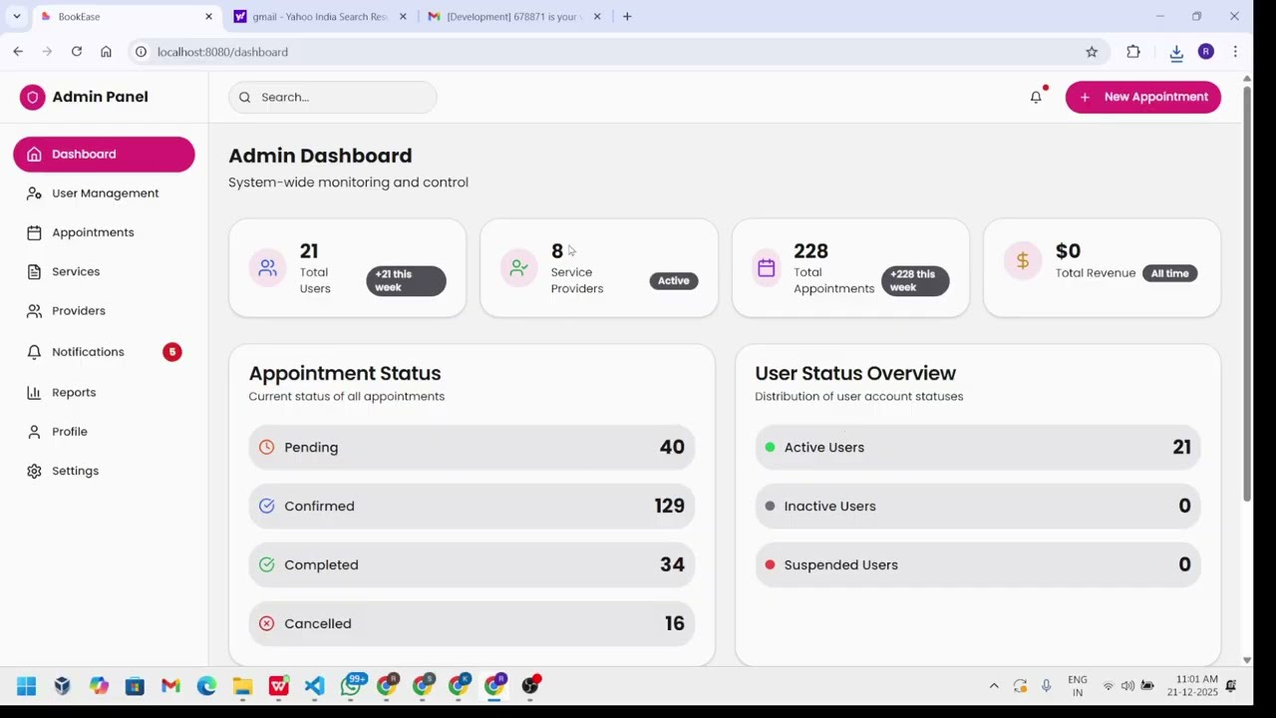This screenshot has width=1276, height=718.
Task: Open Microsoft Store from the taskbar
Action: pos(135,686)
